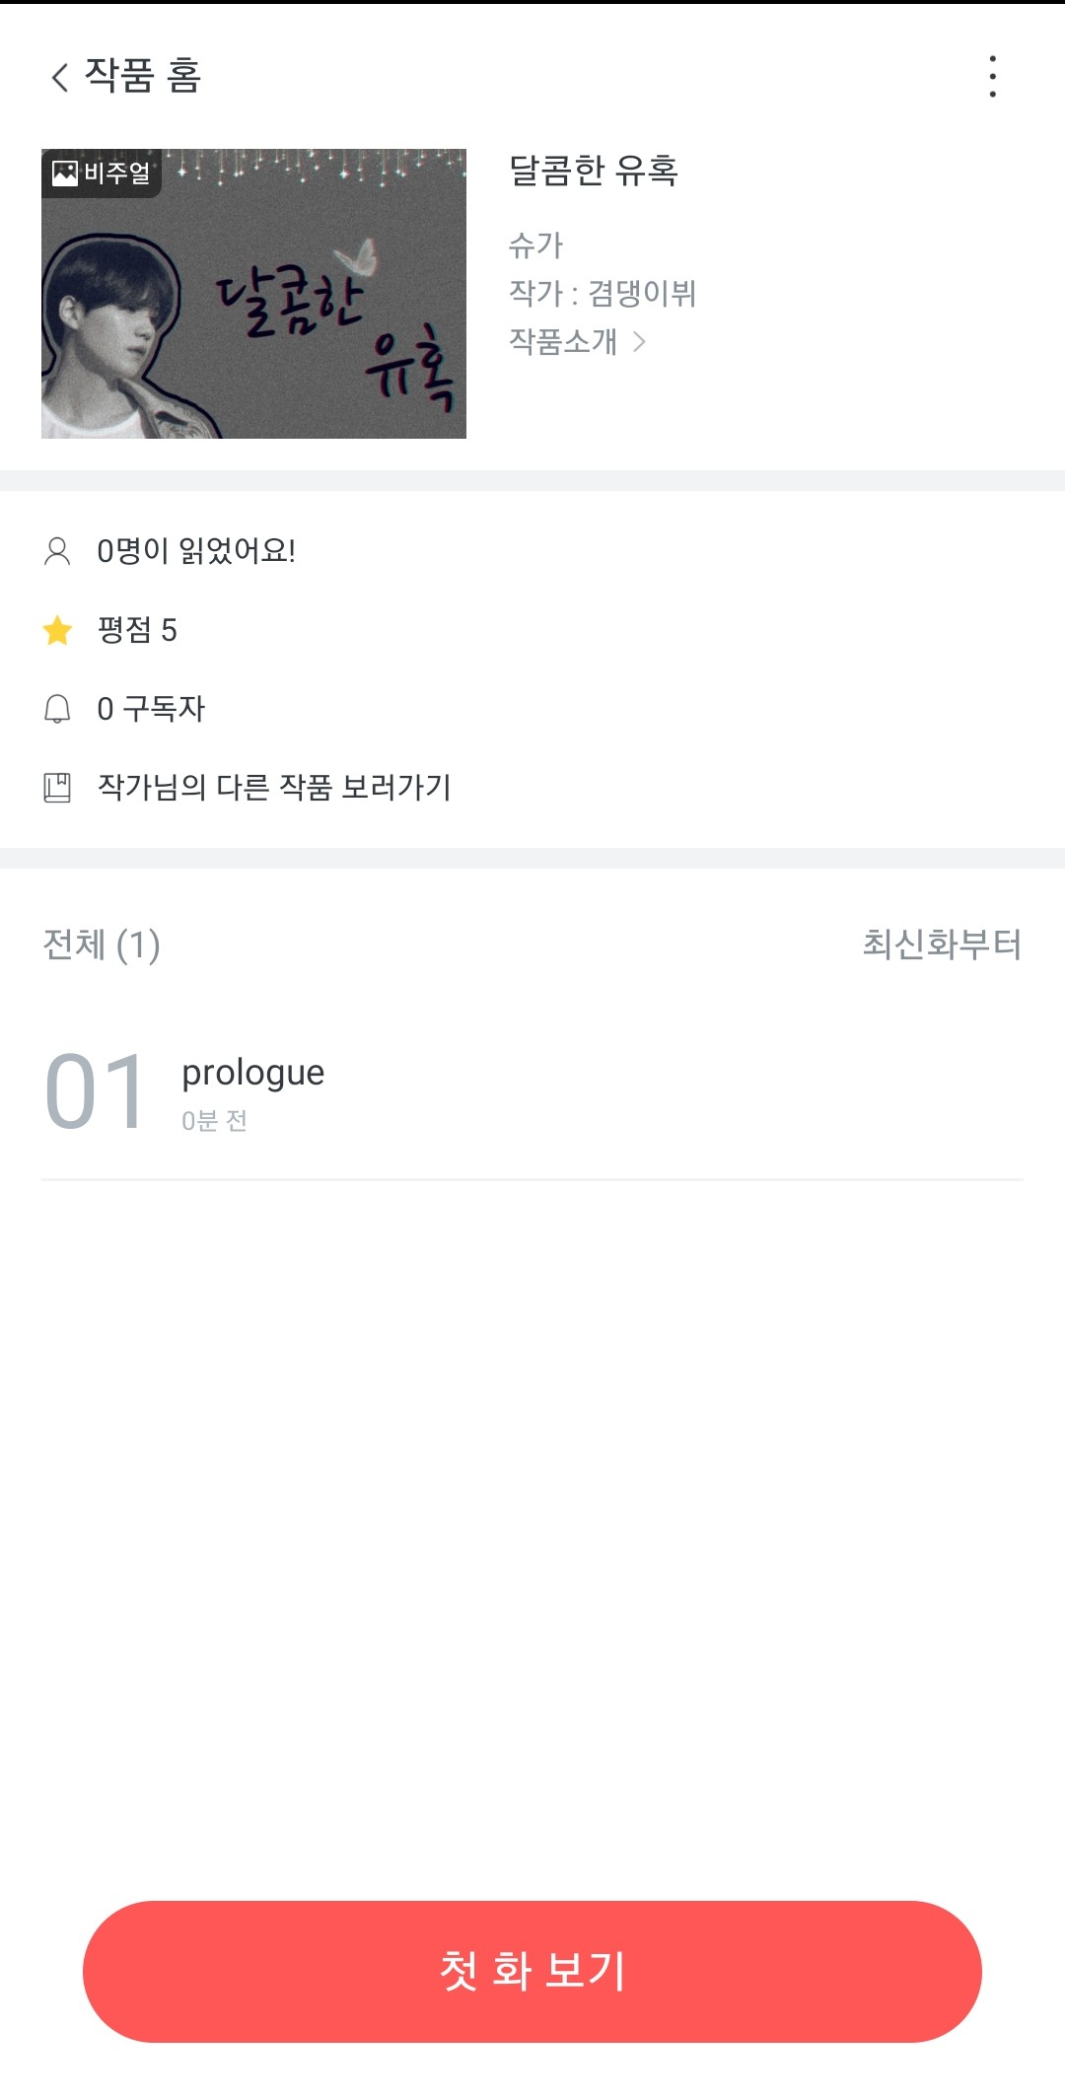Open the 달콤한 유혹 cover thumbnail
1065x2099 pixels.
click(253, 294)
